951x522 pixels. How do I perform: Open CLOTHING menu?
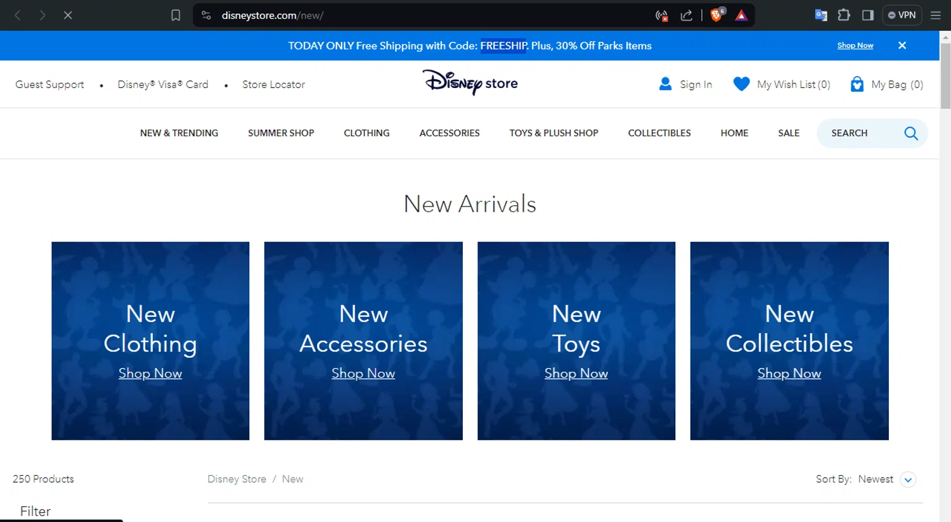click(366, 133)
